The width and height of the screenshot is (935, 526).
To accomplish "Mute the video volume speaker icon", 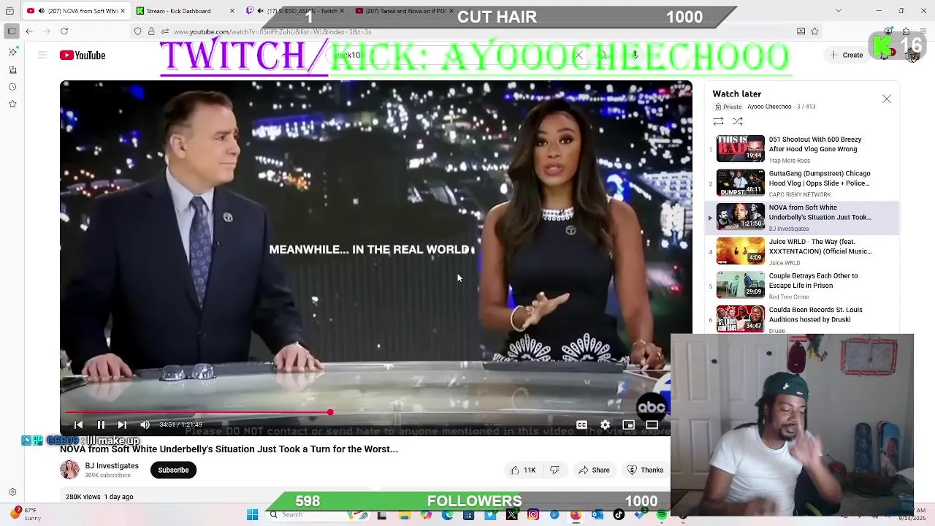I will tap(145, 424).
